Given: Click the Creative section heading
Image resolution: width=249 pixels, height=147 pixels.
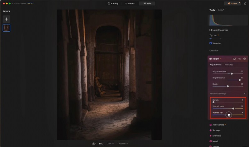Looking at the screenshot, I should pos(214,51).
